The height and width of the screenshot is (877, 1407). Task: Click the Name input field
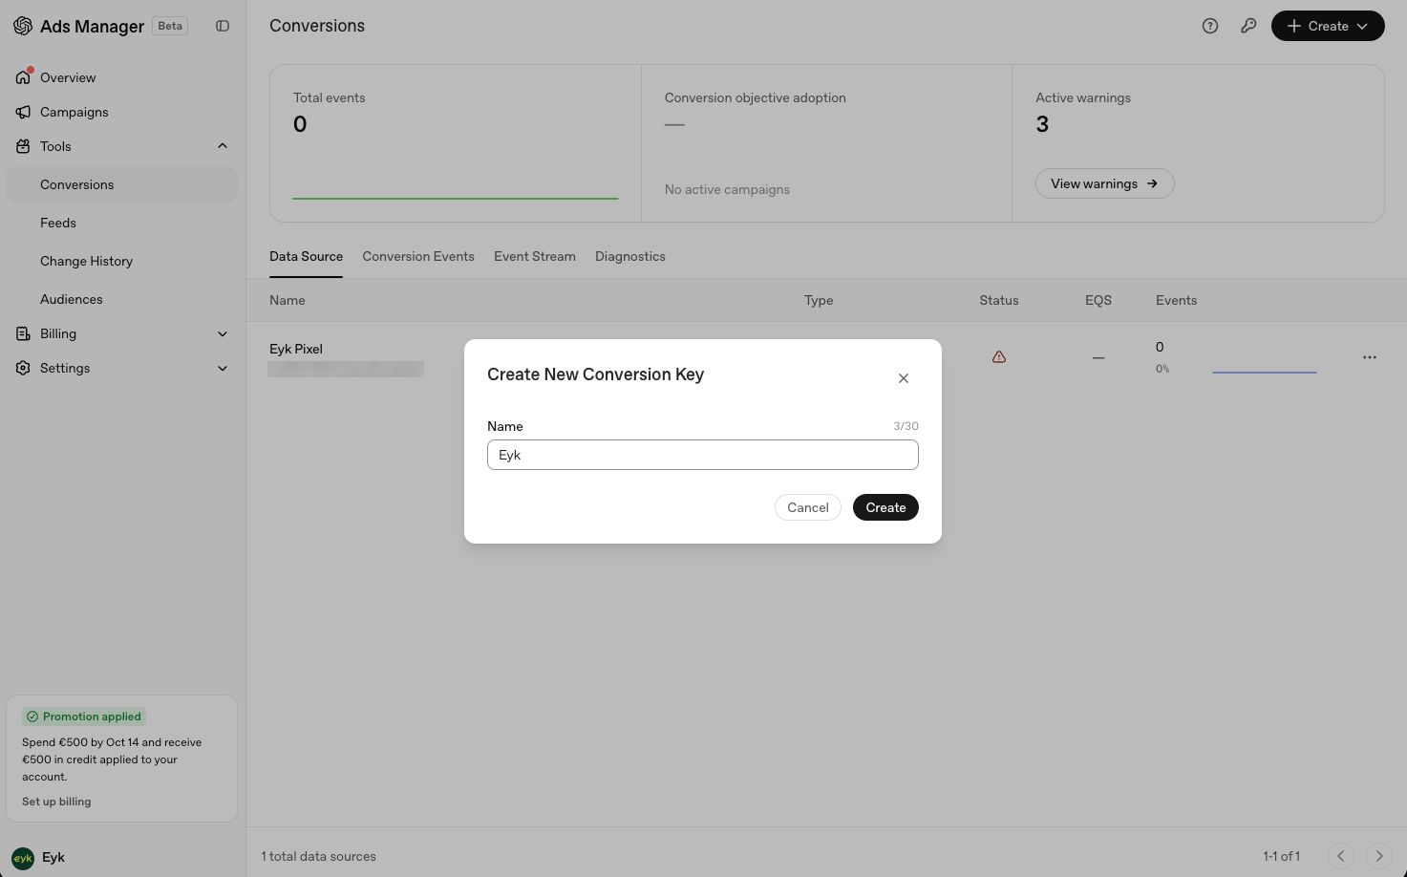703,455
